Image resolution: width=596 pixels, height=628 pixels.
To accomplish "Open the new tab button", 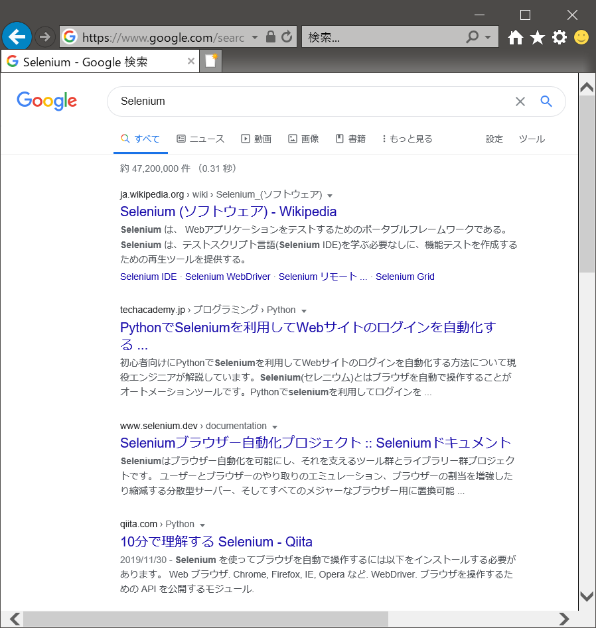I will (210, 60).
